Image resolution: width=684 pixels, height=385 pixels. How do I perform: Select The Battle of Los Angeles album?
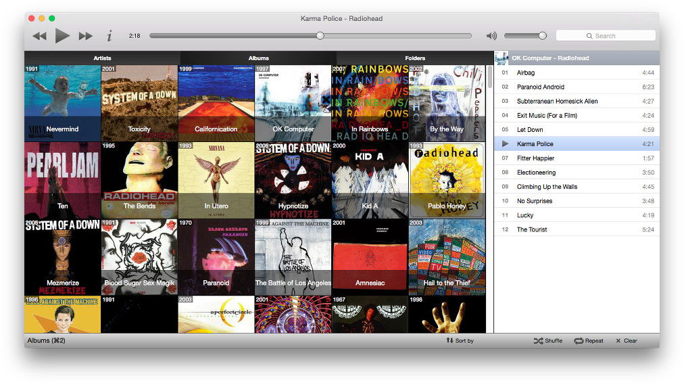[x=293, y=256]
